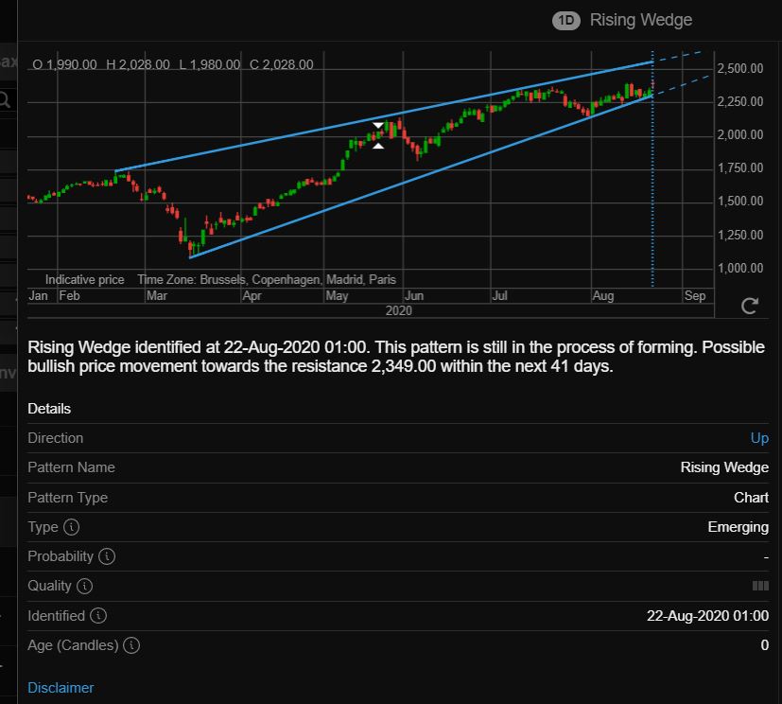Click the Sep label on time axis
The width and height of the screenshot is (782, 704).
pos(695,296)
